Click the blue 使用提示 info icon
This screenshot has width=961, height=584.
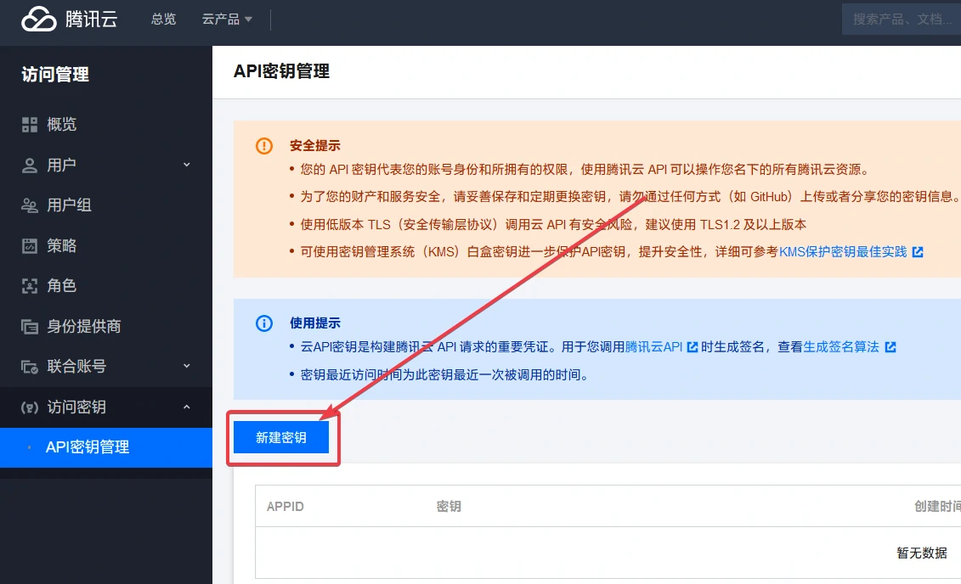pos(264,323)
